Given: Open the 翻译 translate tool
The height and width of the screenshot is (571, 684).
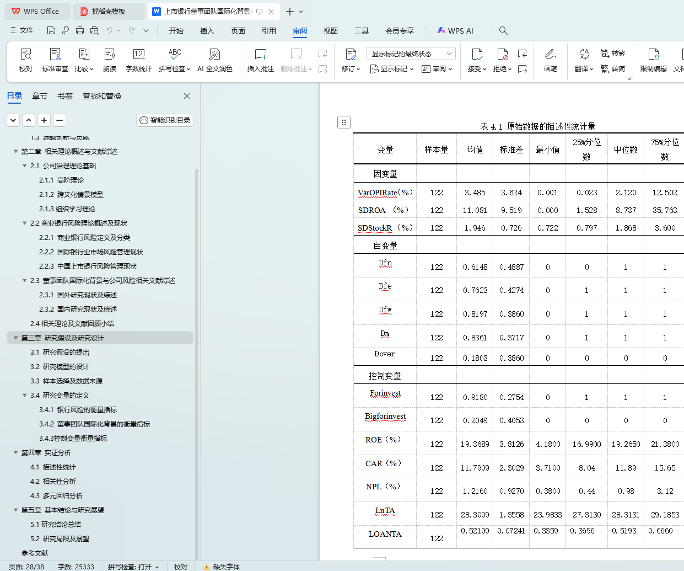Looking at the screenshot, I should [584, 60].
